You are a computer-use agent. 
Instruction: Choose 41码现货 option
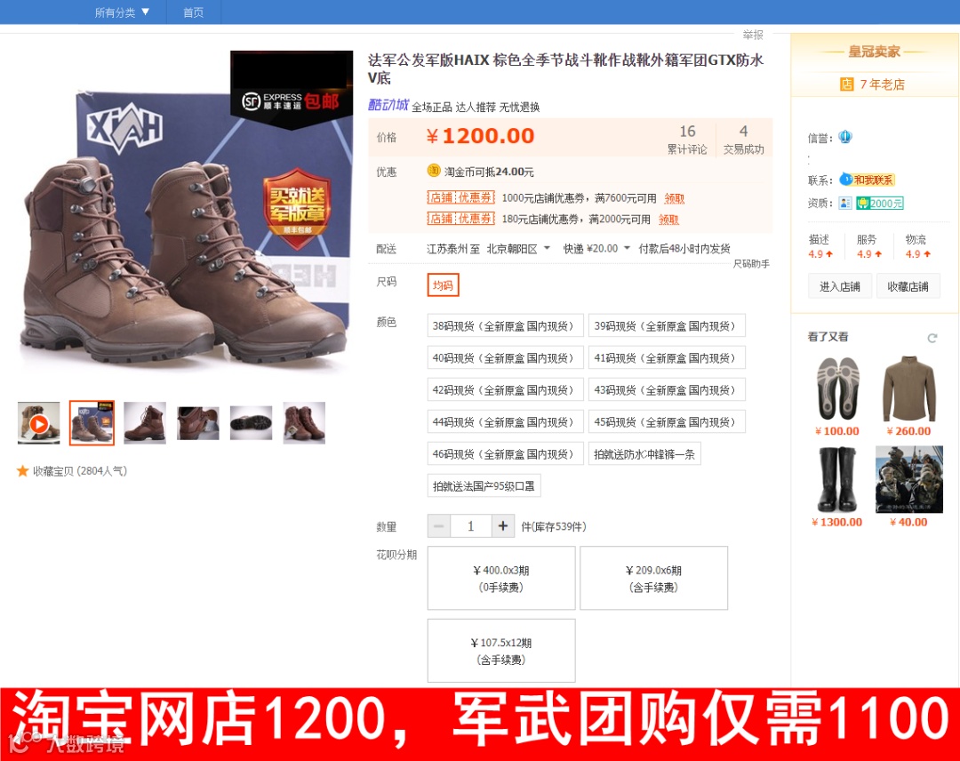click(667, 357)
